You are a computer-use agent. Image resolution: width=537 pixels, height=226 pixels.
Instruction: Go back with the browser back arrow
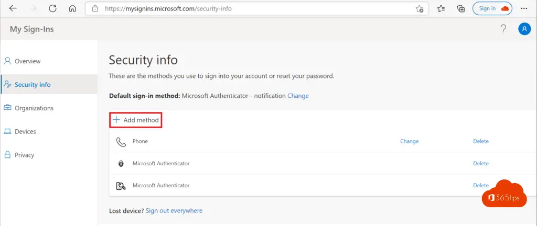pos(13,8)
